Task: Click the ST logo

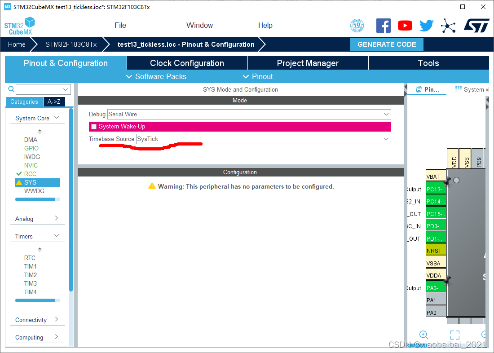Action: tap(476, 26)
